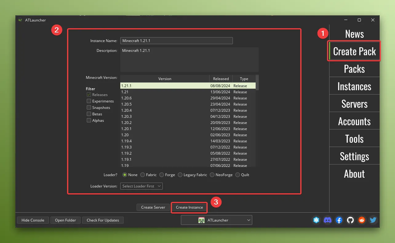The image size is (395, 243).
Task: Open the Settings tab
Action: (x=354, y=156)
